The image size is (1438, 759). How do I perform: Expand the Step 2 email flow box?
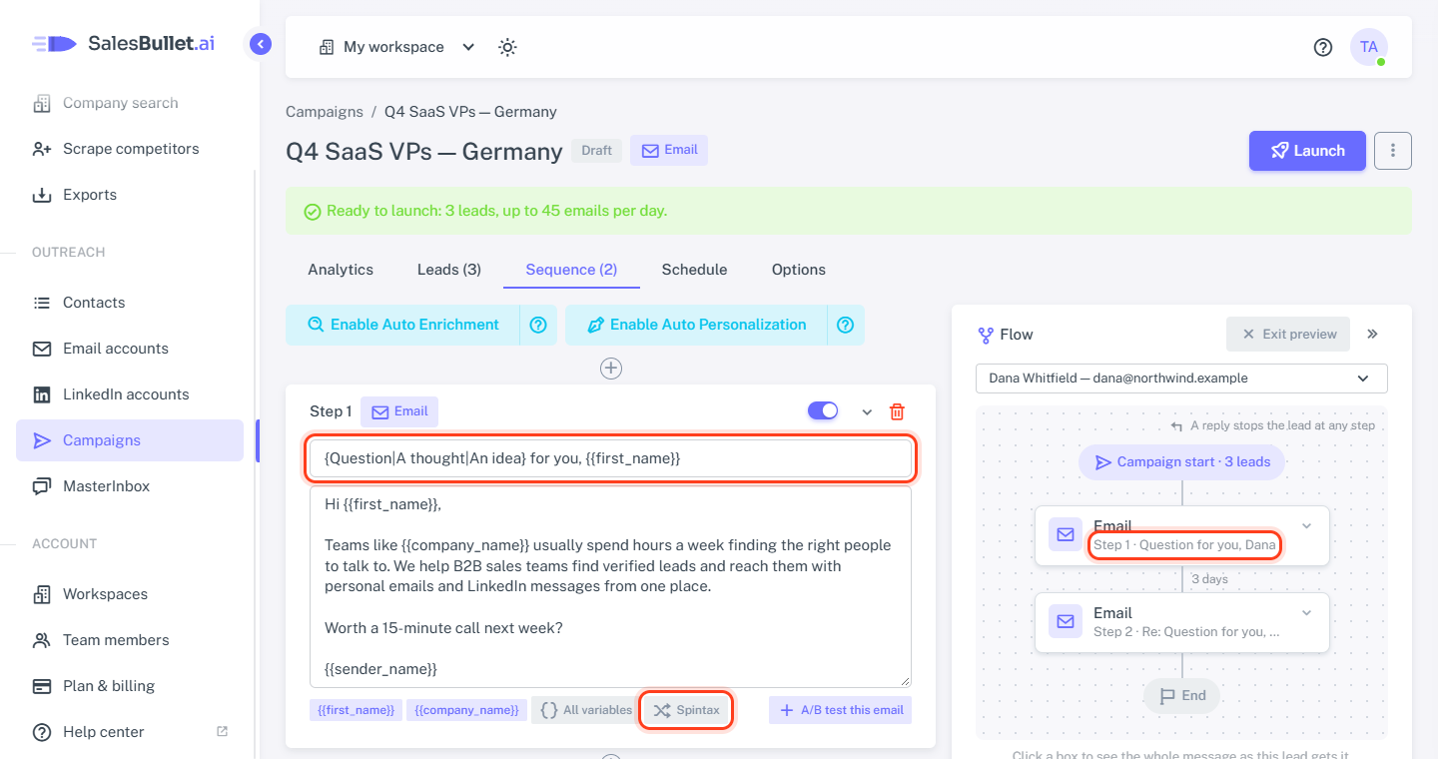[1307, 612]
